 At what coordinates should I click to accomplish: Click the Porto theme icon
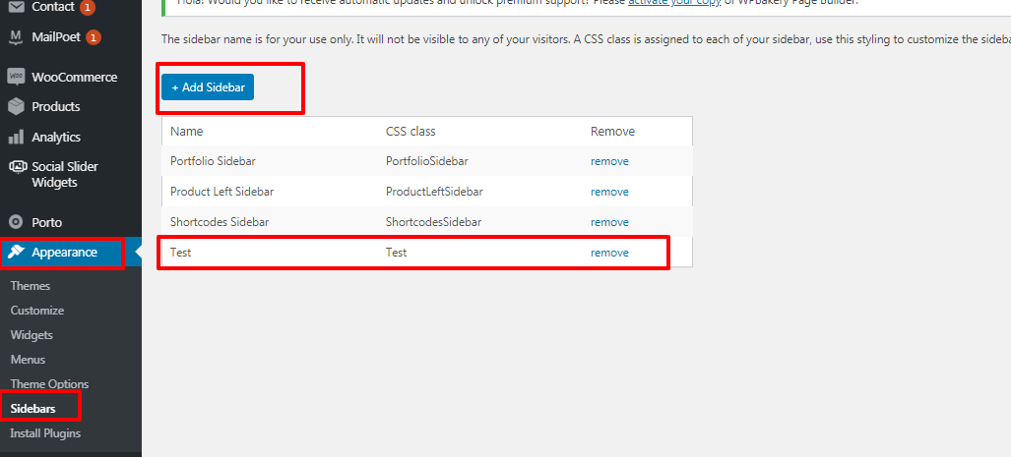16,223
